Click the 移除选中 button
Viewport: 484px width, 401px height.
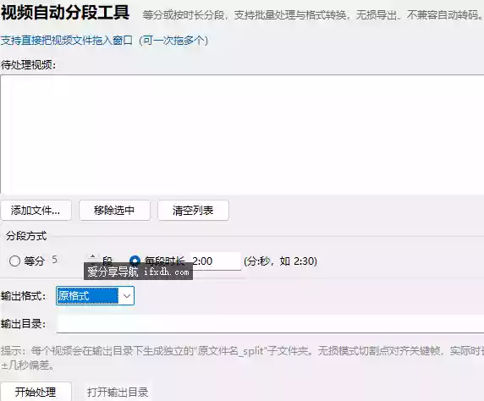pos(114,211)
